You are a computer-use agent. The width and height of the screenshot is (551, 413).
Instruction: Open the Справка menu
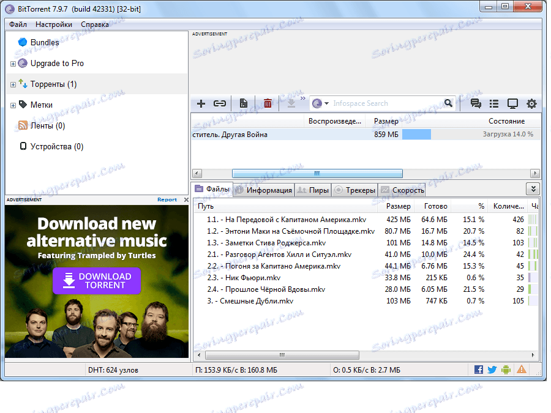(x=94, y=24)
